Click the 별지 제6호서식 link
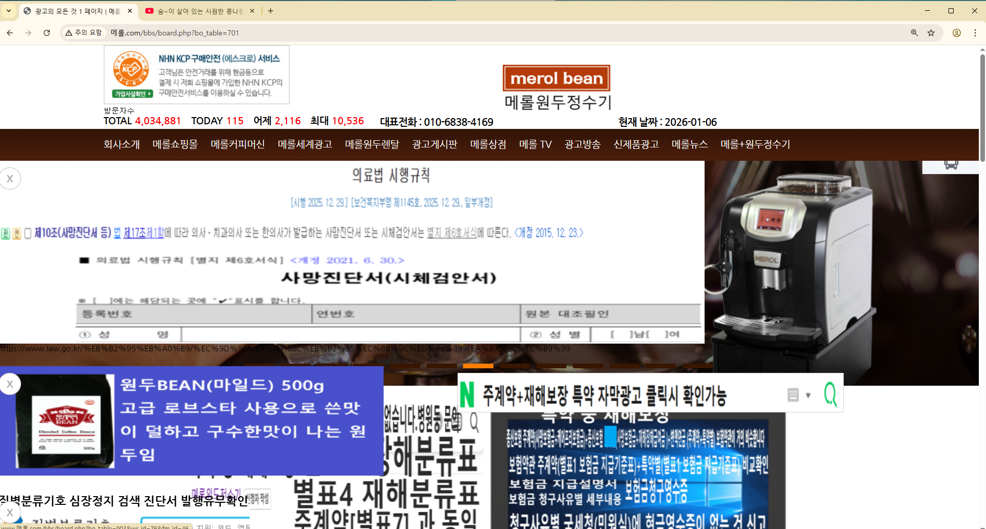Image resolution: width=986 pixels, height=529 pixels. click(452, 233)
